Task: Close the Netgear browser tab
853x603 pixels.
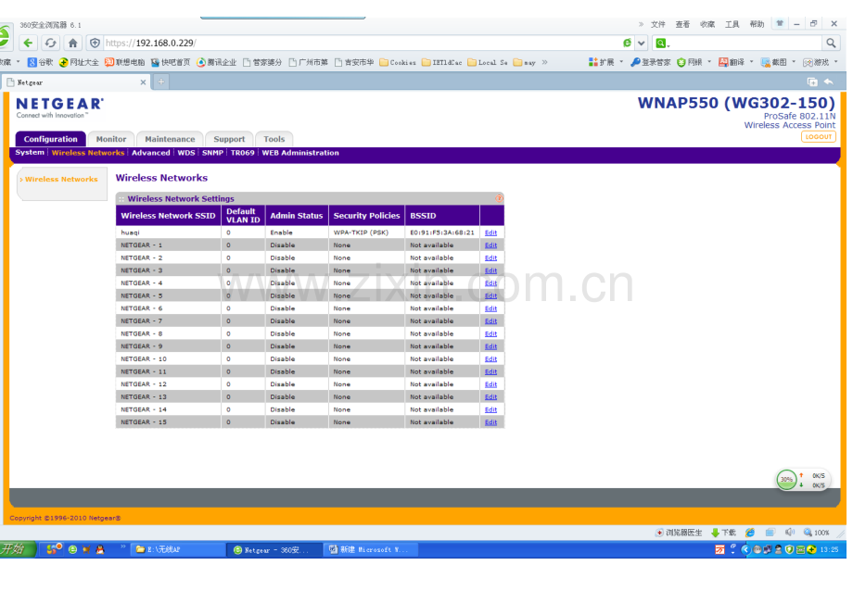Action: (x=143, y=82)
